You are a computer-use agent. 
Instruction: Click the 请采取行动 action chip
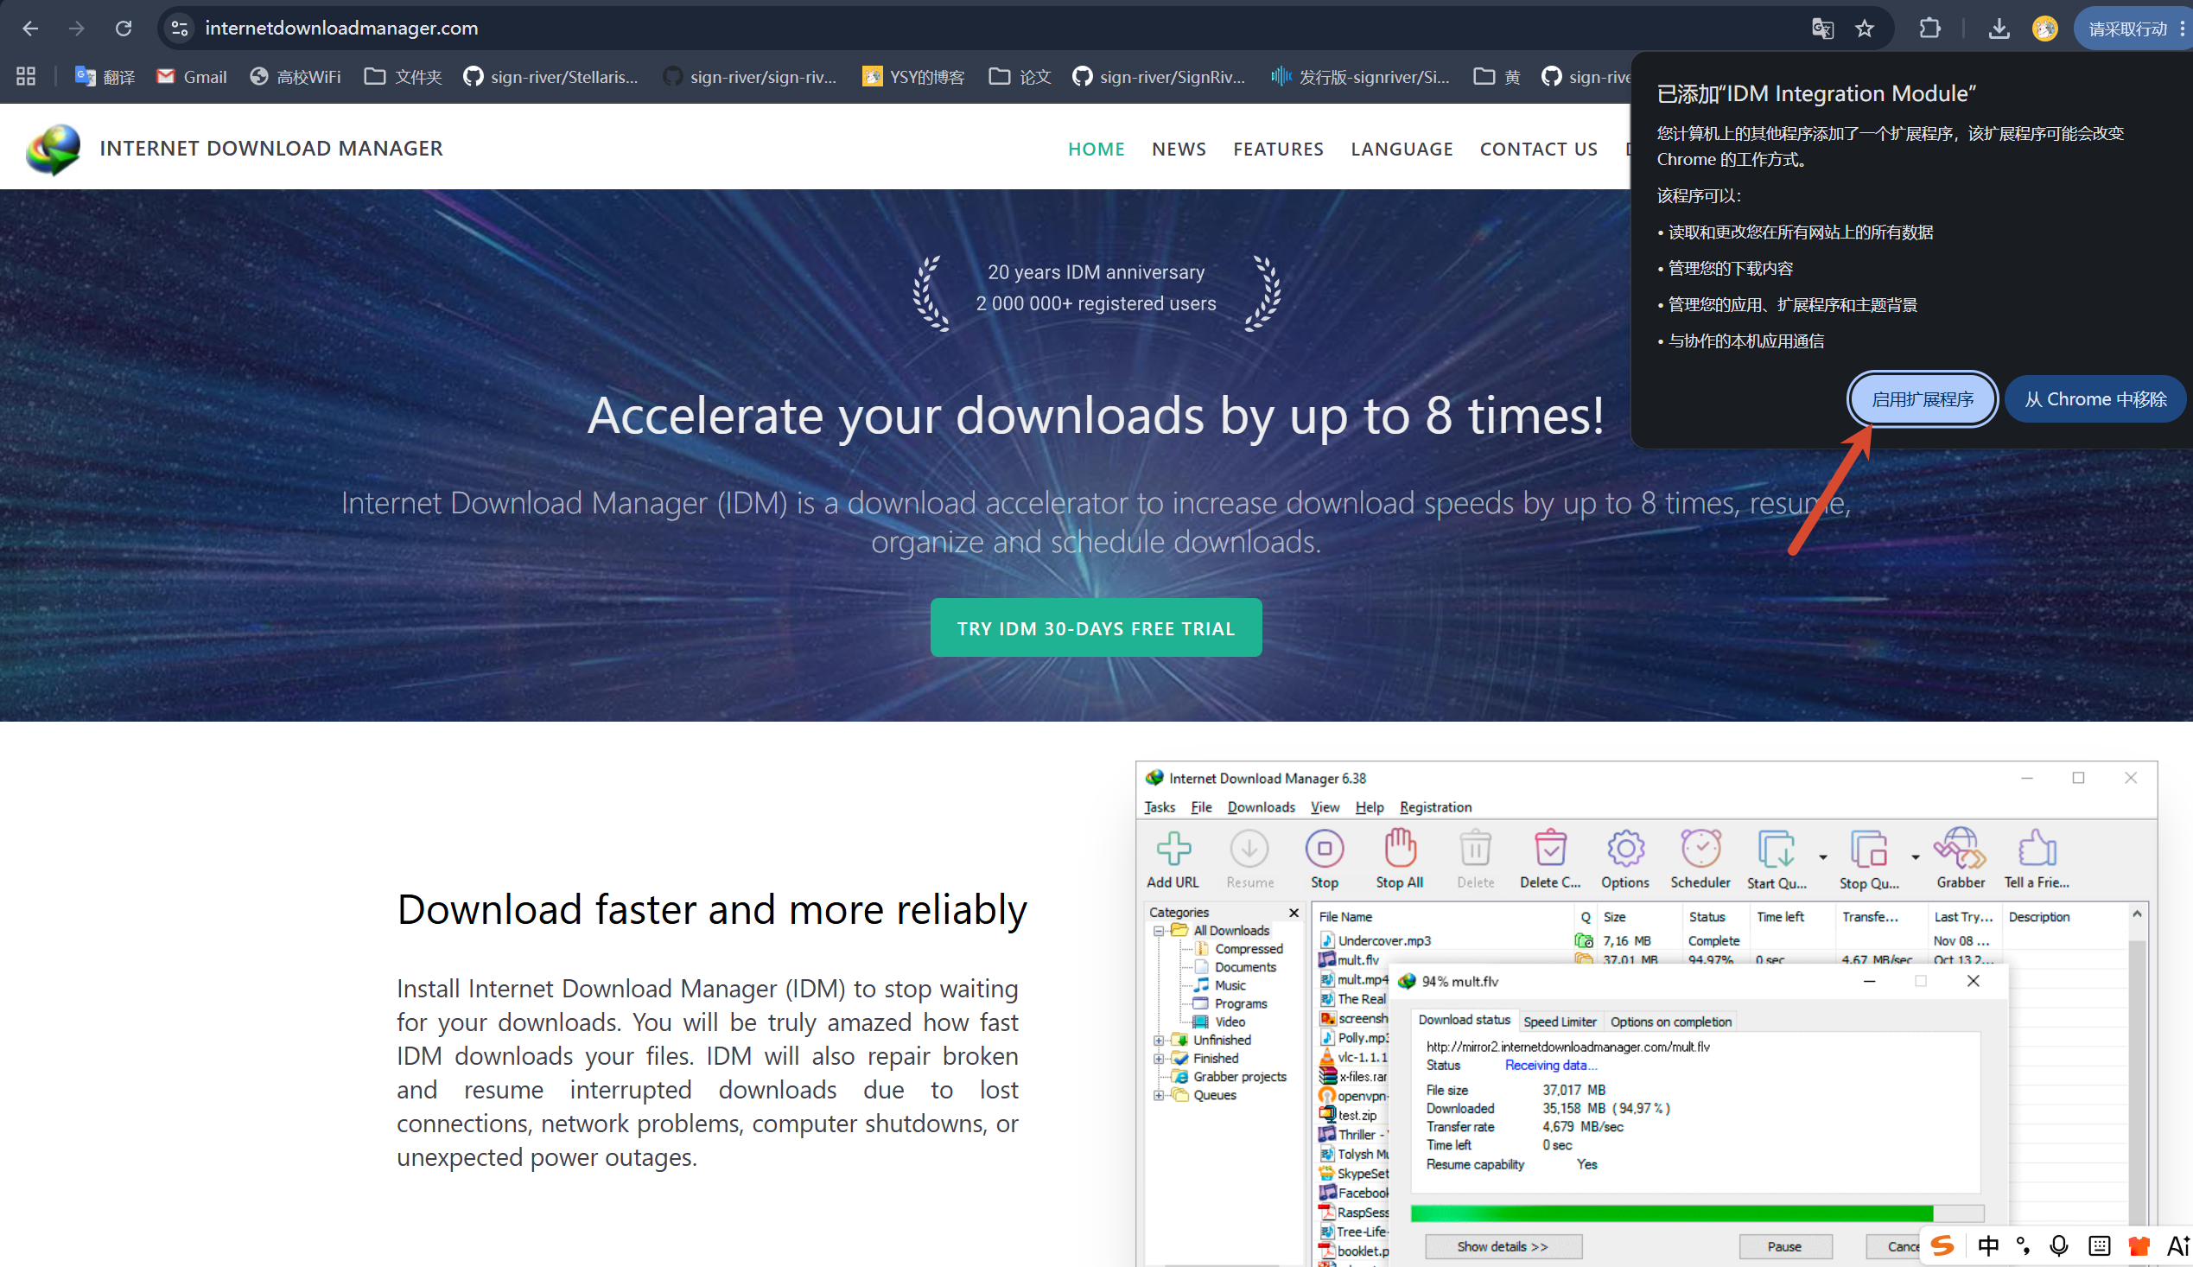coord(2126,29)
